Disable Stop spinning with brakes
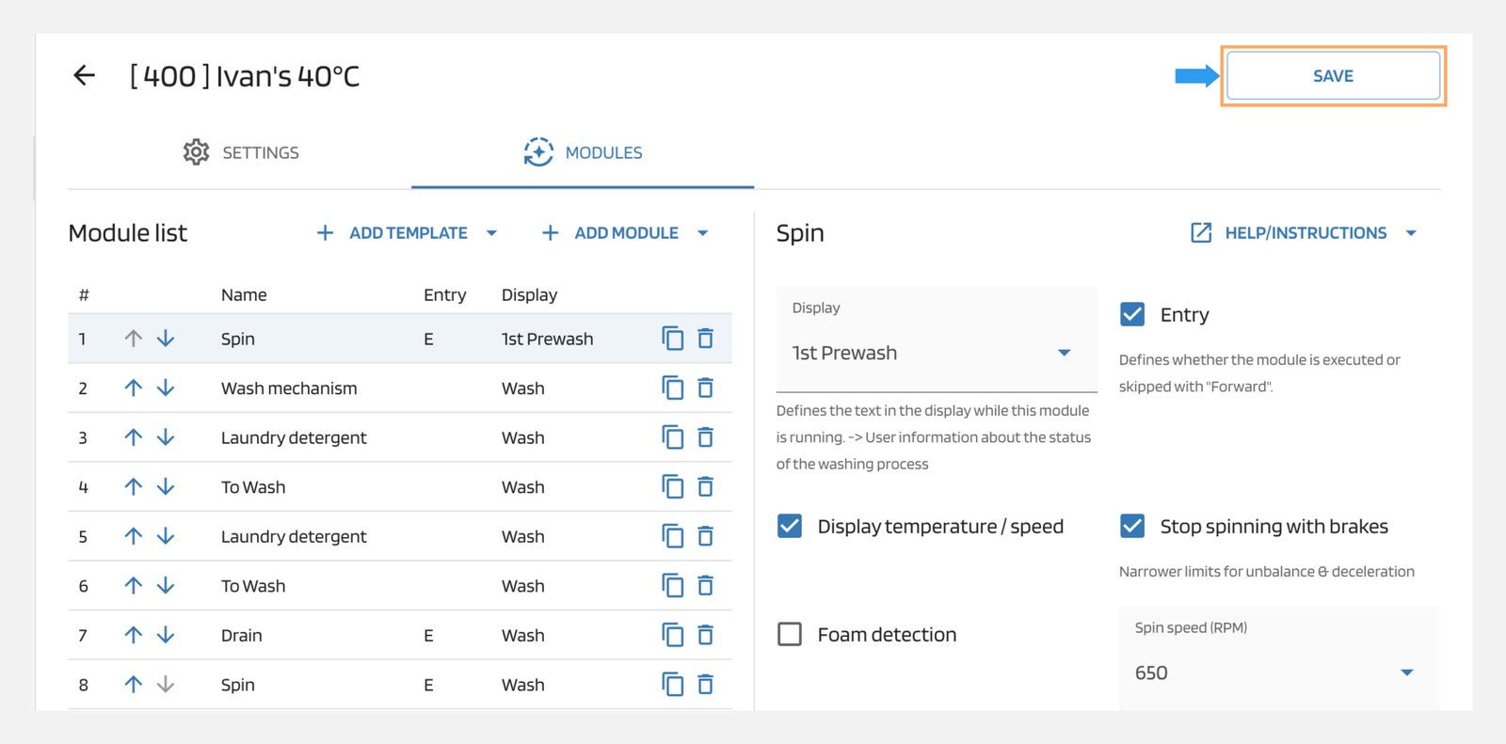1506x744 pixels. 1132,526
